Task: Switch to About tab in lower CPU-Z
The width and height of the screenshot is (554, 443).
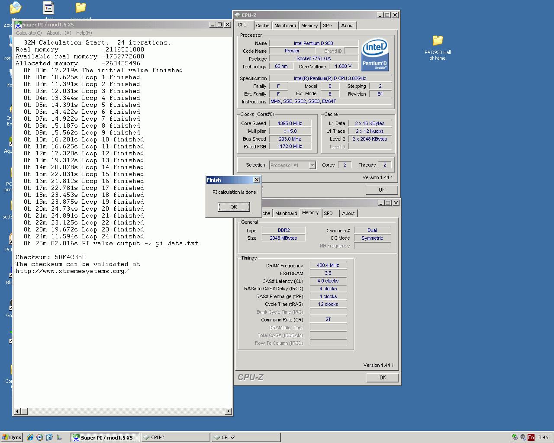Action: coord(348,213)
